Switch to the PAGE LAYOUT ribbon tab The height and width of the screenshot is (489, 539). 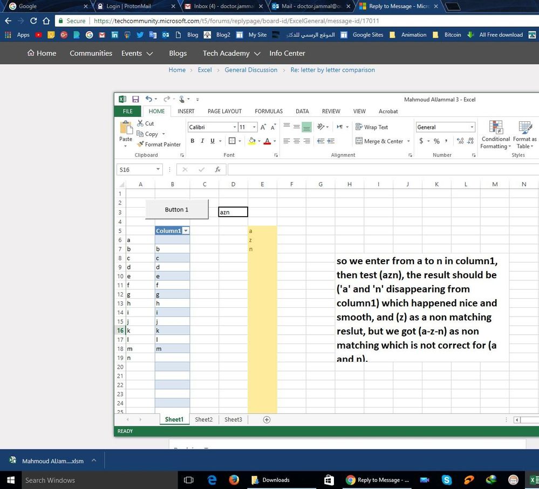(224, 111)
